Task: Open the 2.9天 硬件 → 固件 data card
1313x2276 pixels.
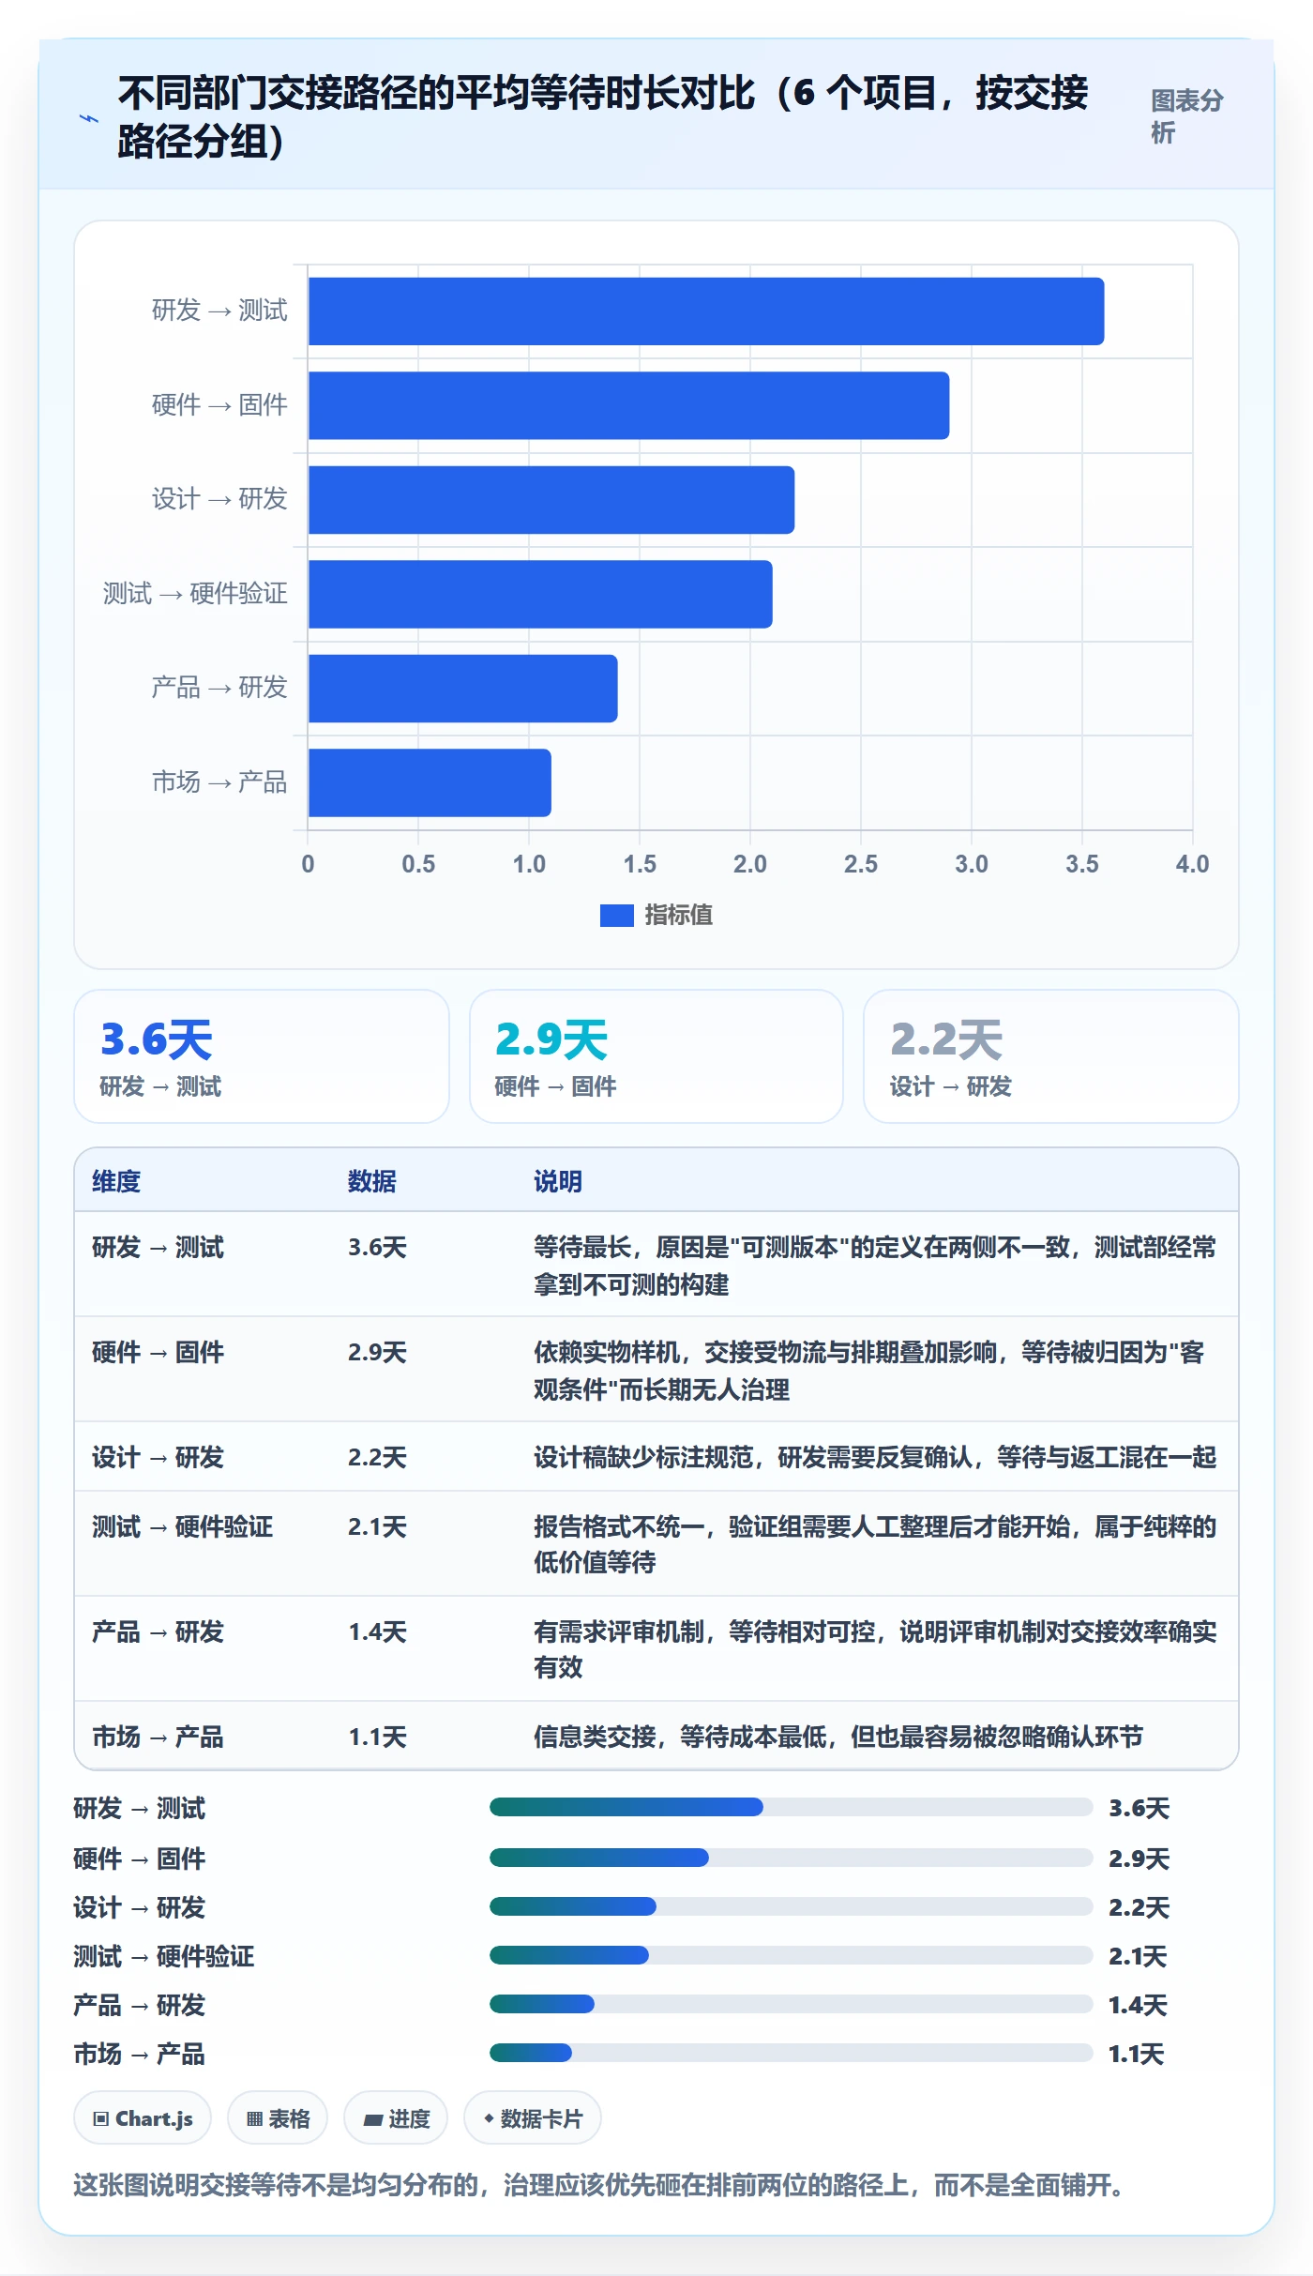Action: click(x=656, y=1056)
